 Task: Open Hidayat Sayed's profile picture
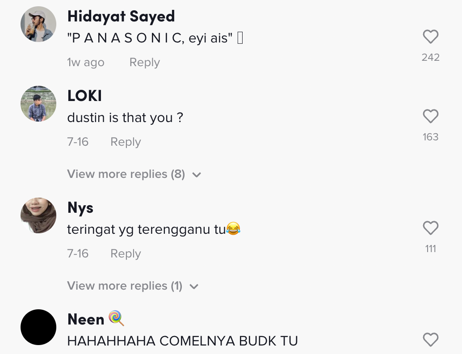point(38,24)
